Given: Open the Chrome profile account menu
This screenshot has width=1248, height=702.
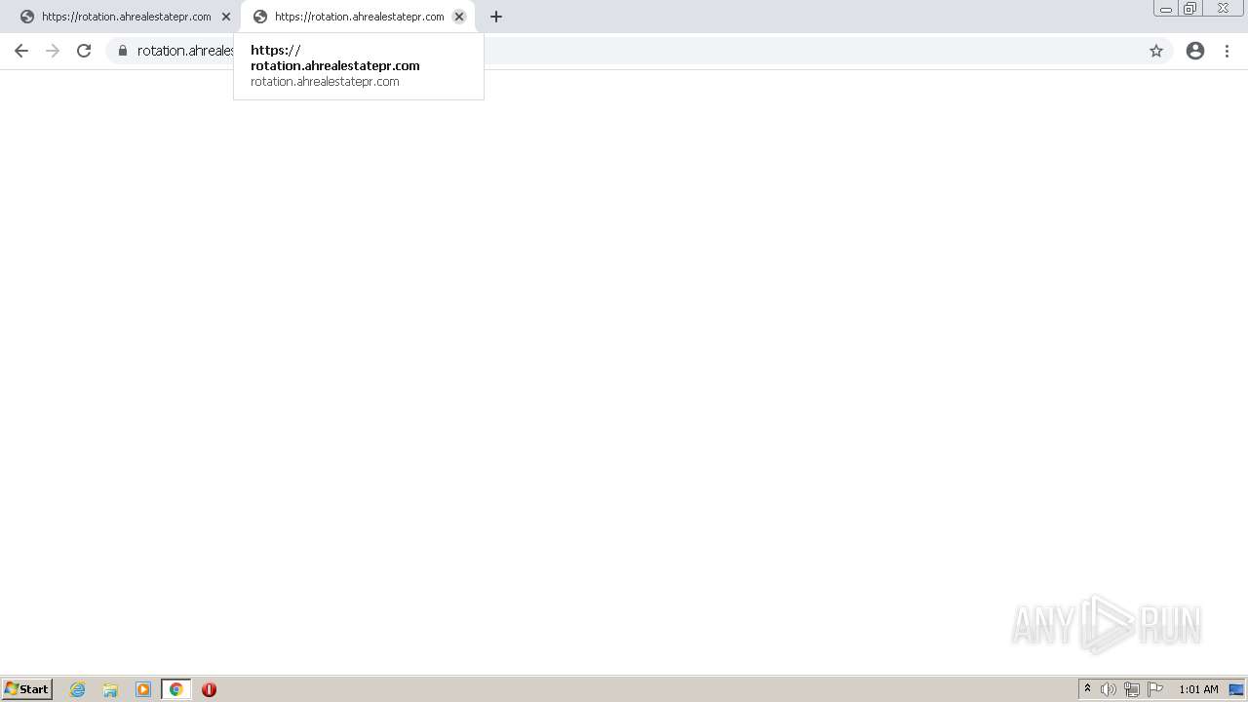Looking at the screenshot, I should 1195,51.
